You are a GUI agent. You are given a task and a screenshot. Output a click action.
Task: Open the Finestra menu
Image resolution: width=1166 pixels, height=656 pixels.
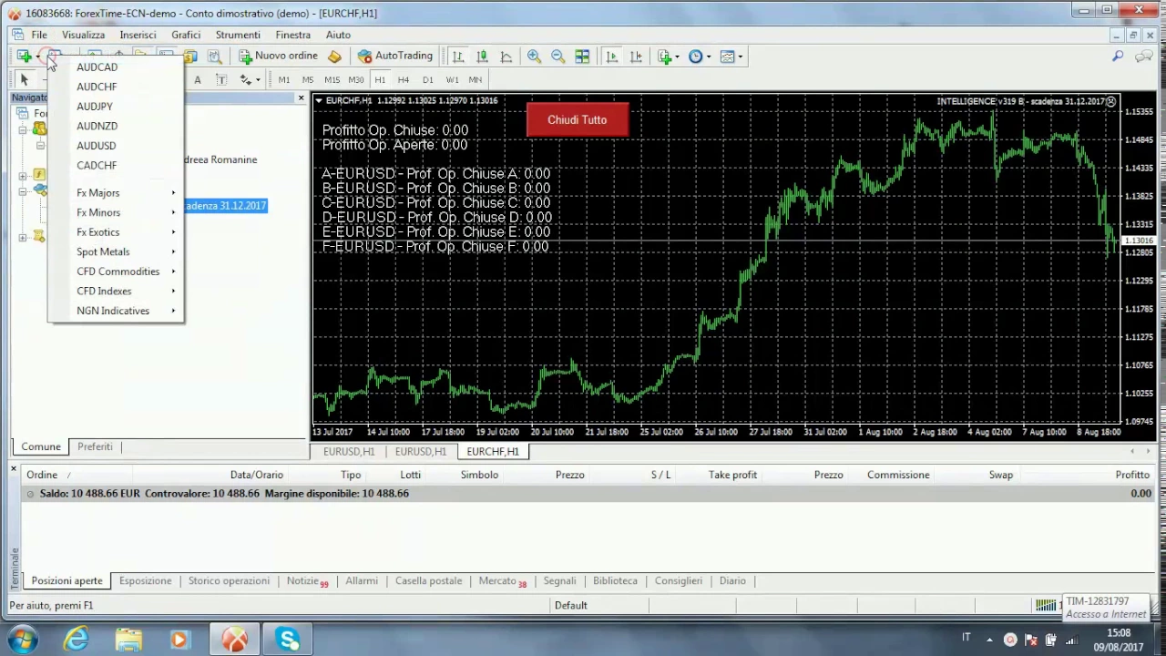coord(293,35)
